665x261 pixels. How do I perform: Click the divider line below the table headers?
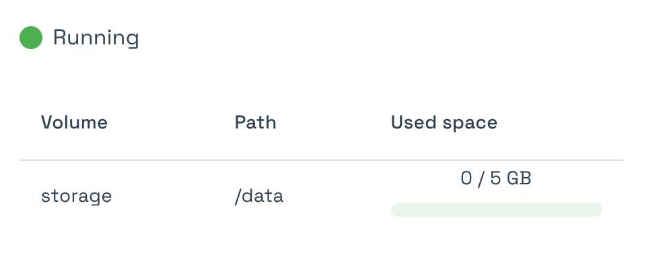coord(322,160)
